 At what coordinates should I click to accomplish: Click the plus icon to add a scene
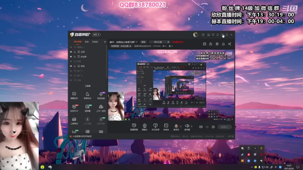click(105, 42)
